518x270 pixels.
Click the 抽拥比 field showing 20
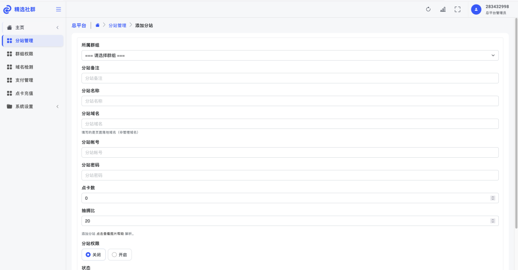click(290, 221)
